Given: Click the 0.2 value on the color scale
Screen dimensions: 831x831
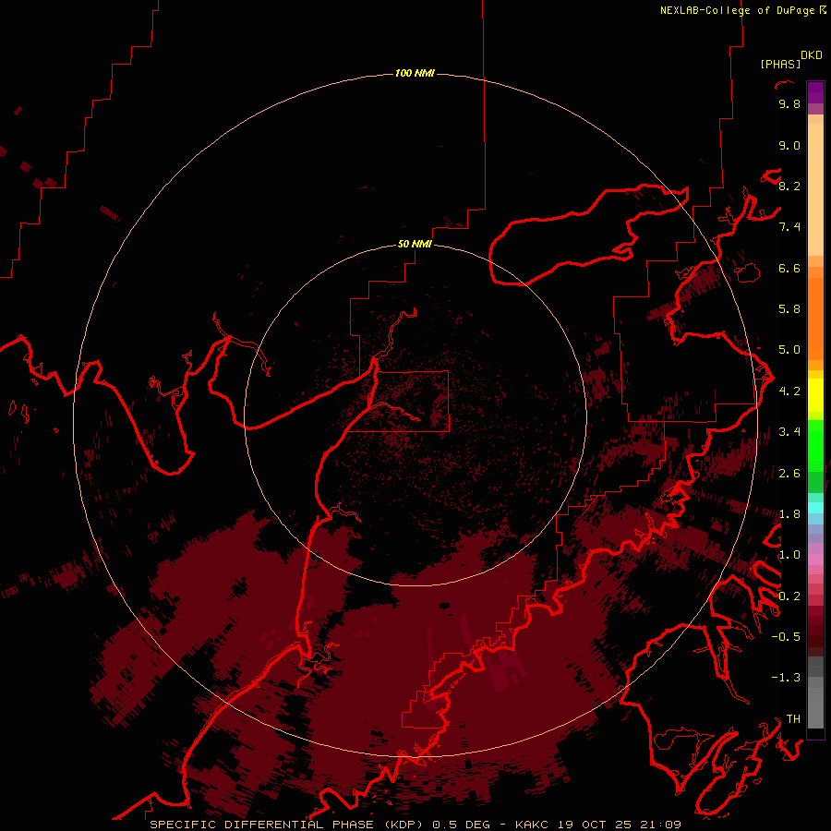Looking at the screenshot, I should click(789, 596).
